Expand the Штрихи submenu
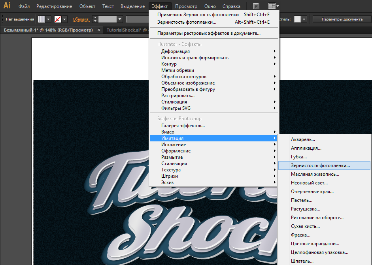The width and height of the screenshot is (372, 265). (x=213, y=176)
